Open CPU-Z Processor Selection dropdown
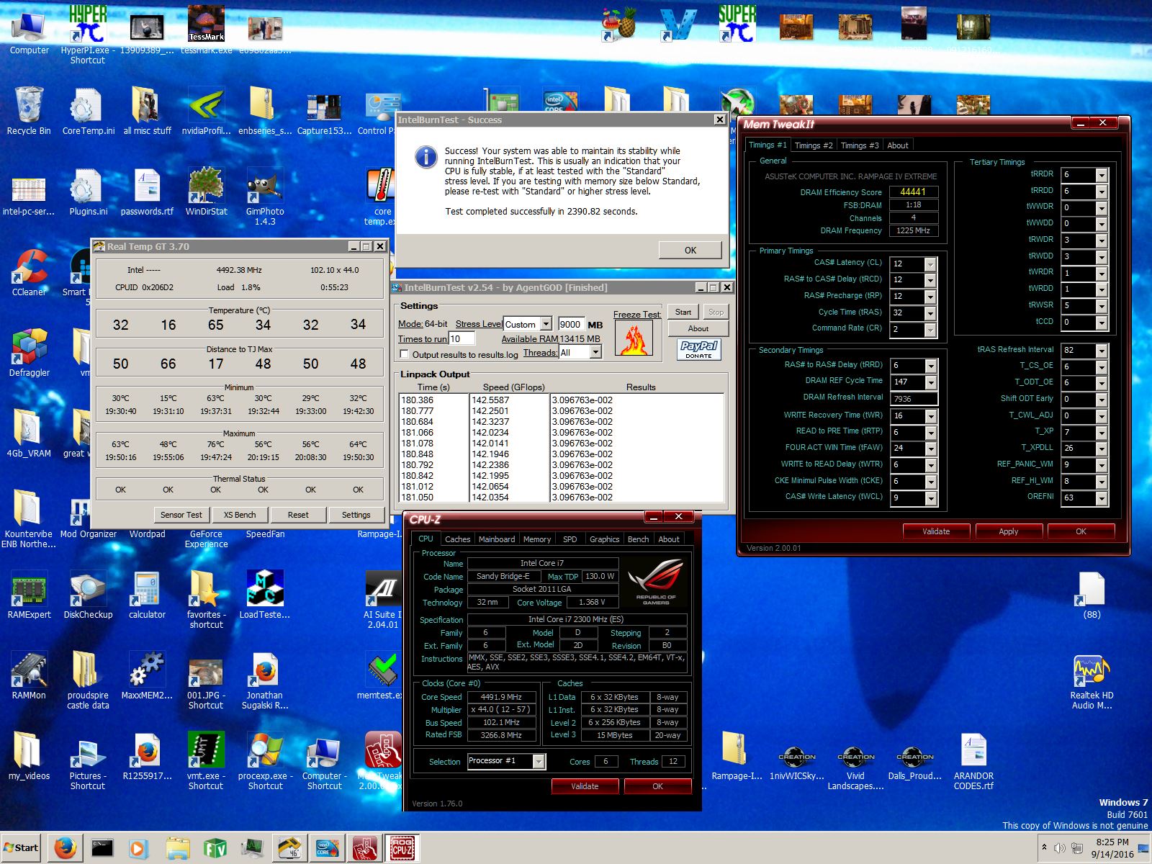 click(539, 761)
